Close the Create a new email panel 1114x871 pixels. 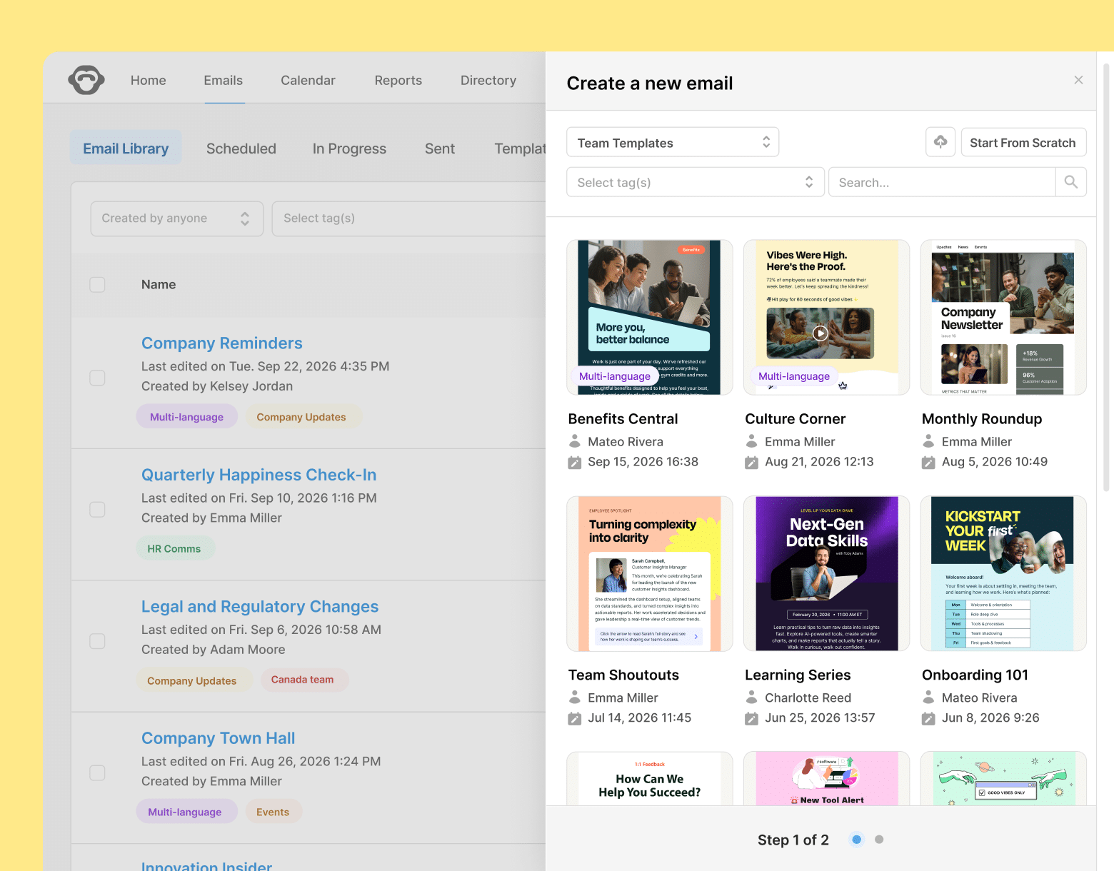click(x=1078, y=80)
